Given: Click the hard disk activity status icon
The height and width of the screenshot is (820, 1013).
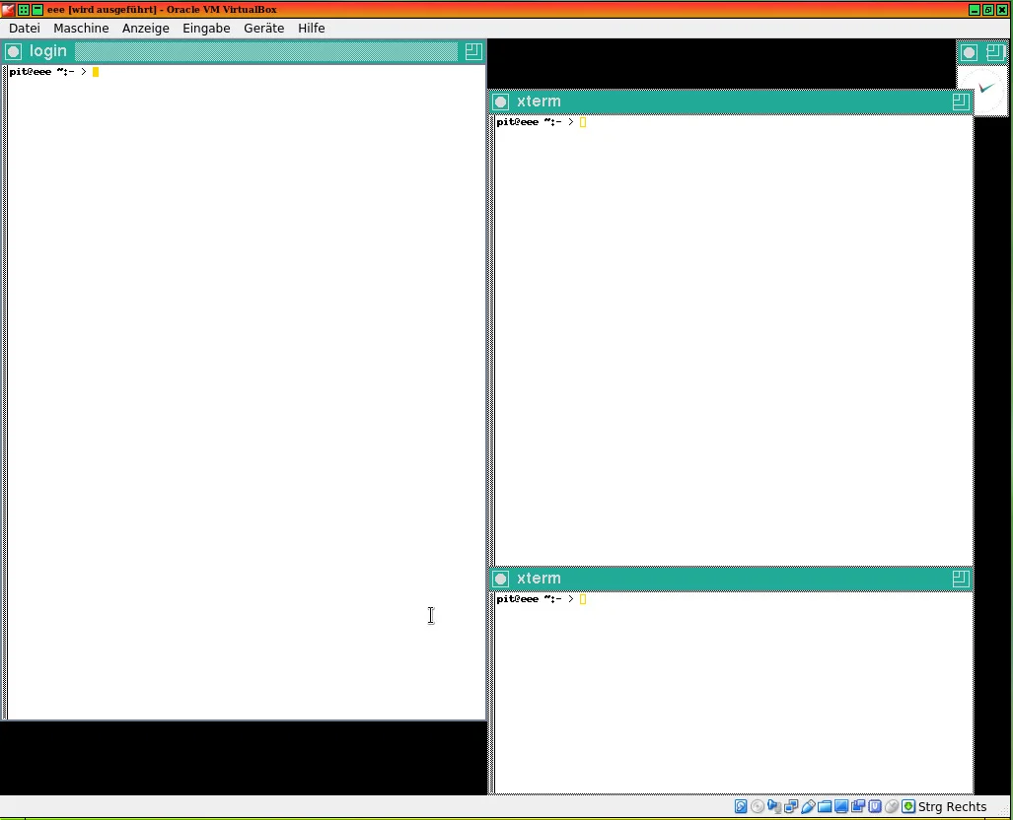Looking at the screenshot, I should point(741,806).
